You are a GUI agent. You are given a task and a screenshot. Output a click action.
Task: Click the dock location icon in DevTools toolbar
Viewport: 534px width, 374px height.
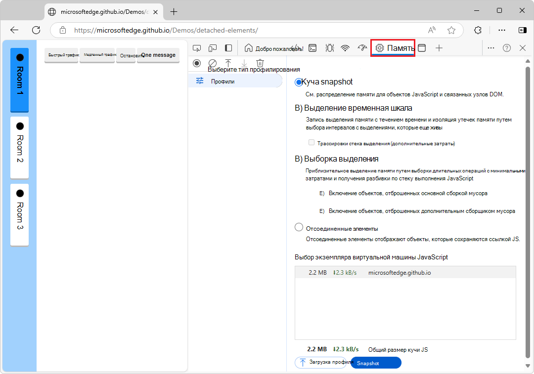pos(228,48)
